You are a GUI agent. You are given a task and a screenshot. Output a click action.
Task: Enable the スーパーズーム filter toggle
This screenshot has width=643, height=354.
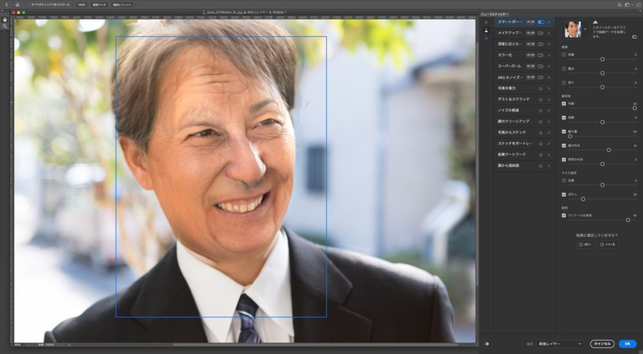[541, 66]
